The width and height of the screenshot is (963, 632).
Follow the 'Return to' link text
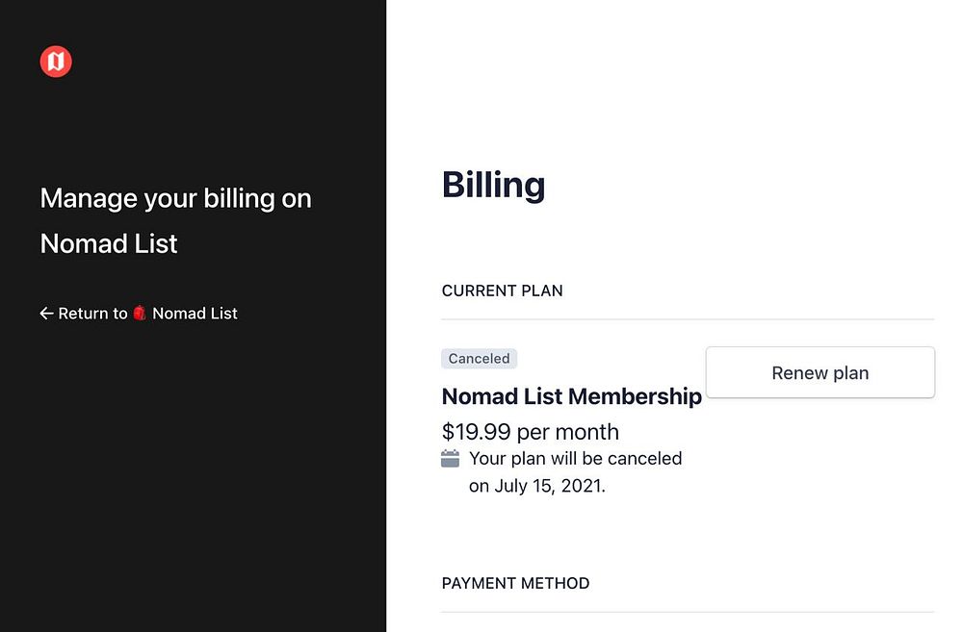coord(92,314)
